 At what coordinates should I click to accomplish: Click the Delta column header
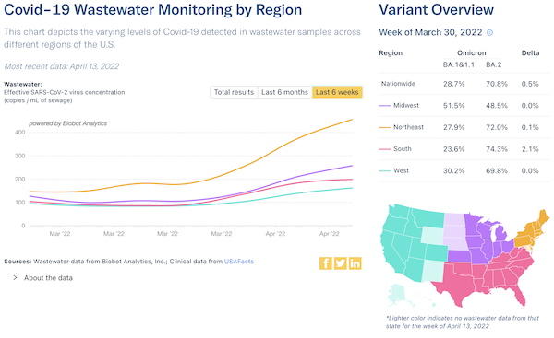(530, 52)
